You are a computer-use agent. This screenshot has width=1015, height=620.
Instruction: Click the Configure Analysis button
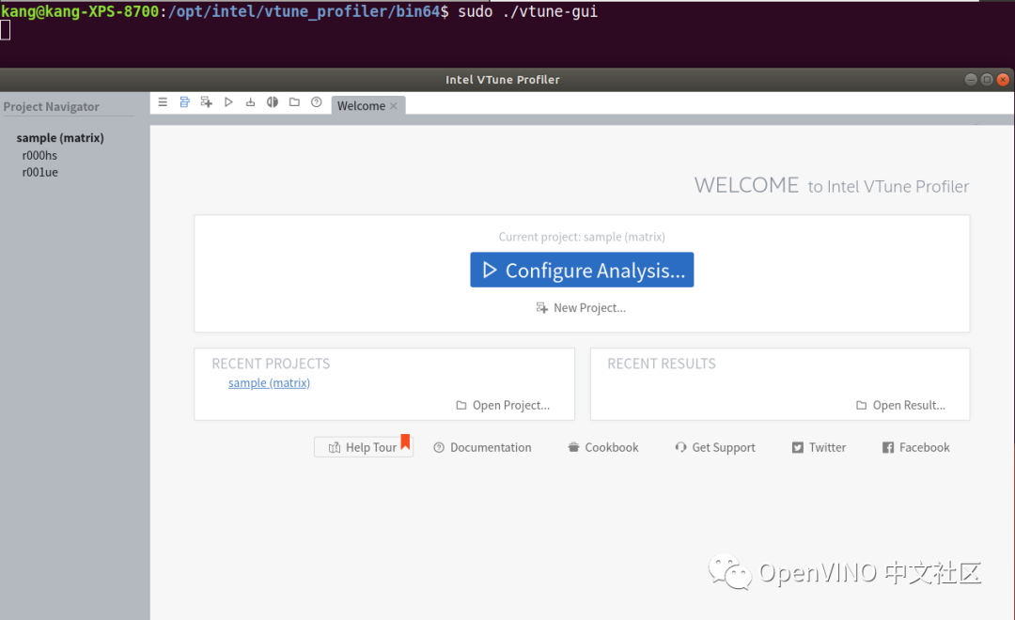coord(582,270)
